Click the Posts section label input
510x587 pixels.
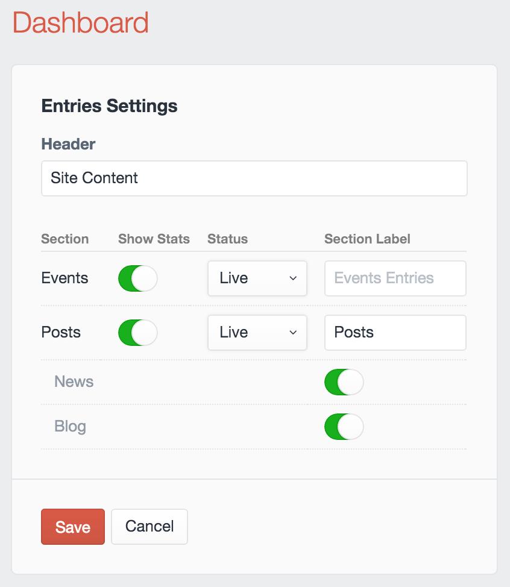395,333
